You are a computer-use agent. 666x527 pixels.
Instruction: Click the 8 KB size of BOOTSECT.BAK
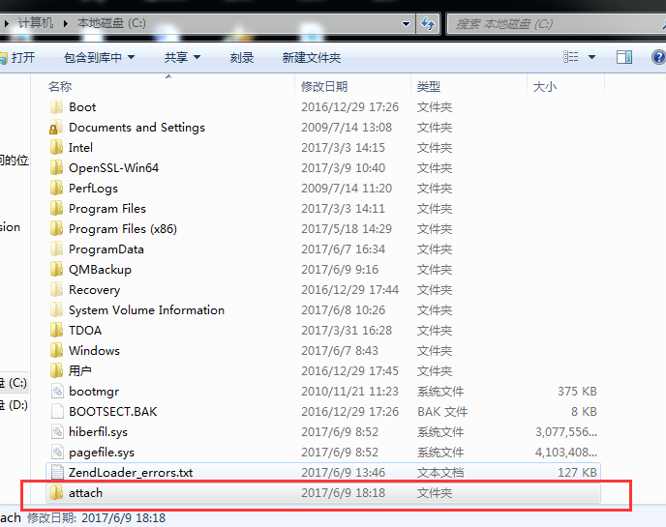tap(584, 412)
